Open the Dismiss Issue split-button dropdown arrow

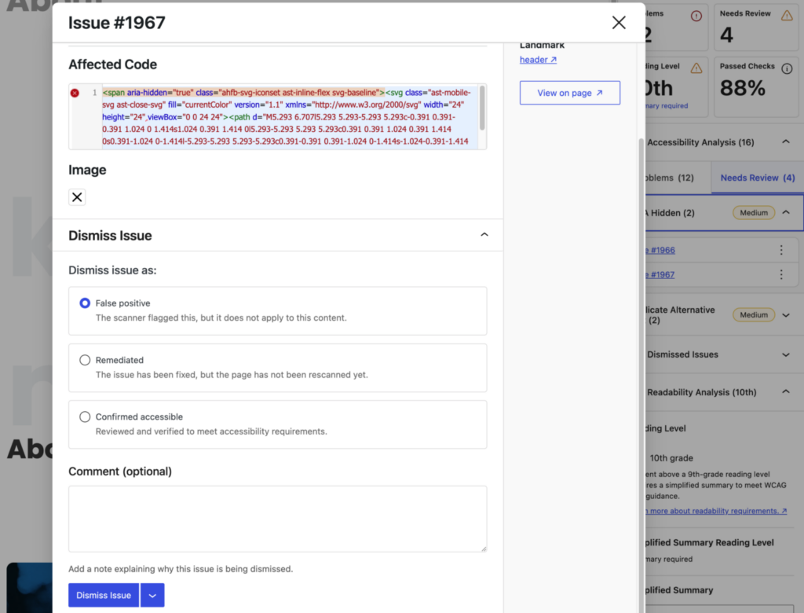(152, 595)
